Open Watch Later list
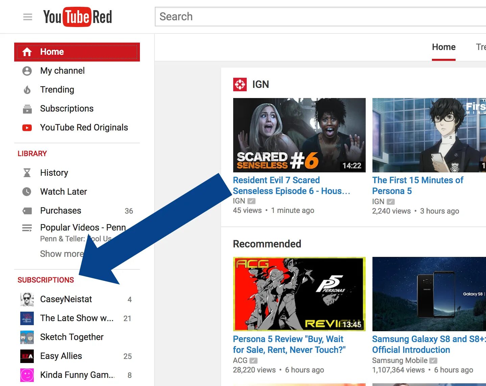 77,192
